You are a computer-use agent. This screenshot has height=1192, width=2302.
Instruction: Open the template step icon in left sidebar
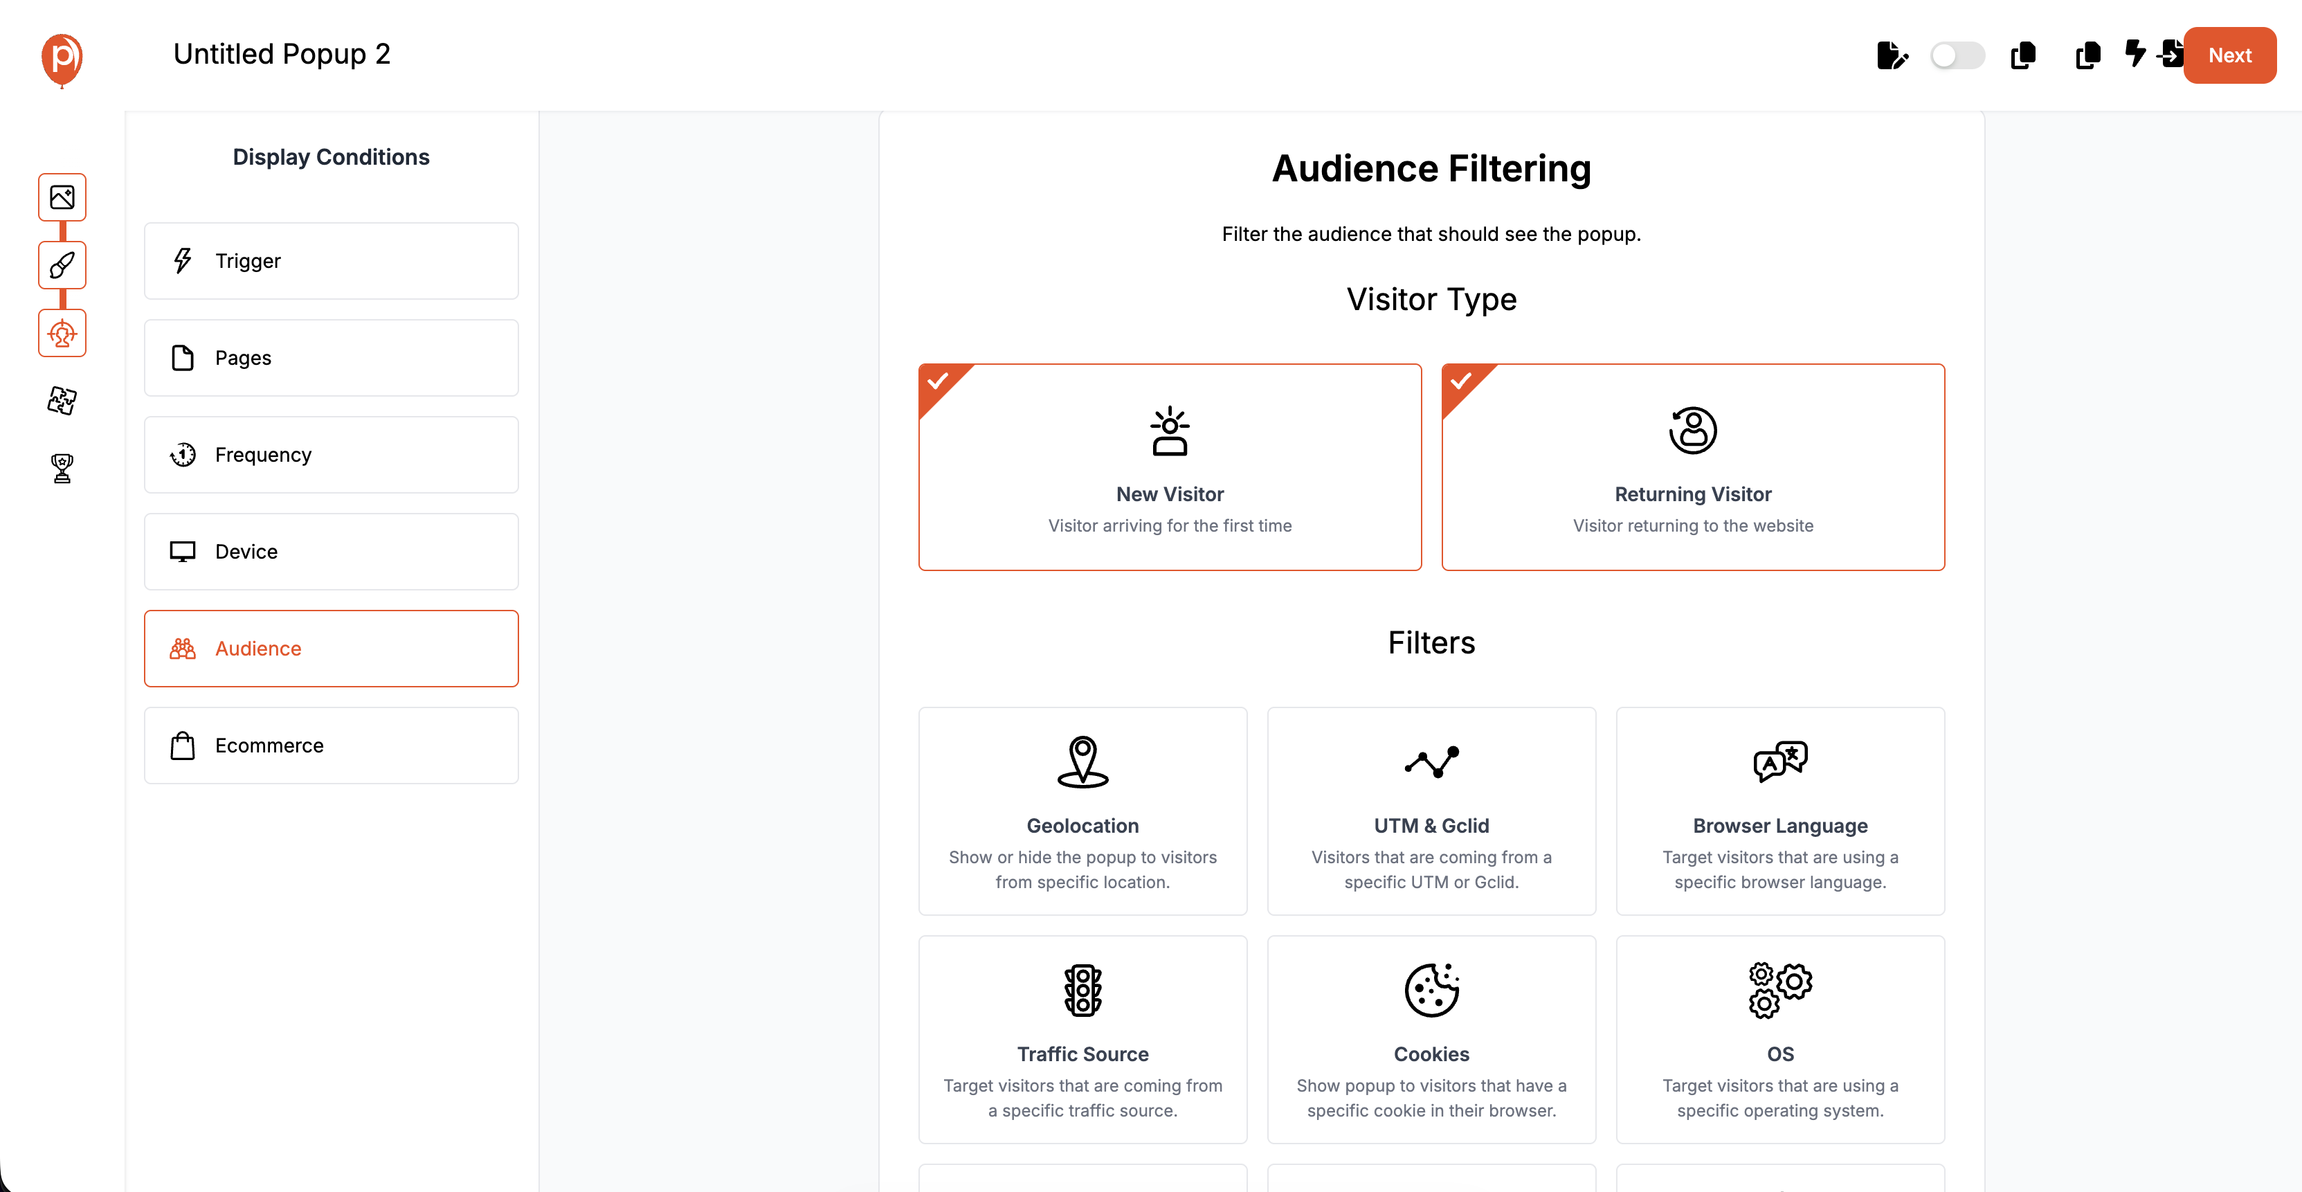[x=62, y=197]
